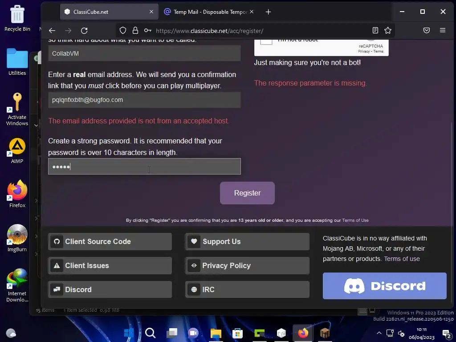The image size is (456, 342).
Task: Open a new browser tab
Action: [268, 12]
